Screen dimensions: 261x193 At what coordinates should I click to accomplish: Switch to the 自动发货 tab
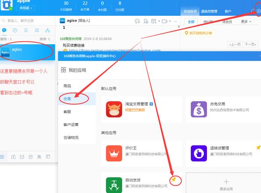[x=190, y=11]
